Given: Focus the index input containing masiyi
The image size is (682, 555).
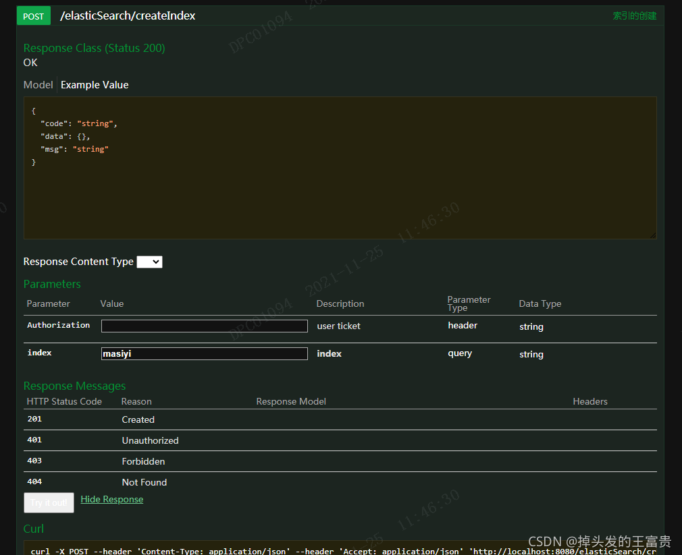Looking at the screenshot, I should pyautogui.click(x=205, y=353).
